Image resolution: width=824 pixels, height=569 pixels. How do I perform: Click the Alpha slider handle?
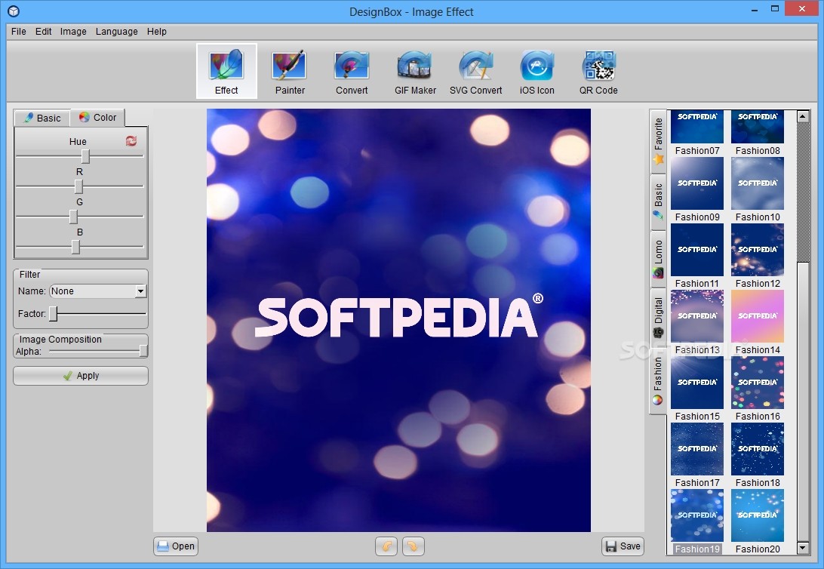click(143, 351)
